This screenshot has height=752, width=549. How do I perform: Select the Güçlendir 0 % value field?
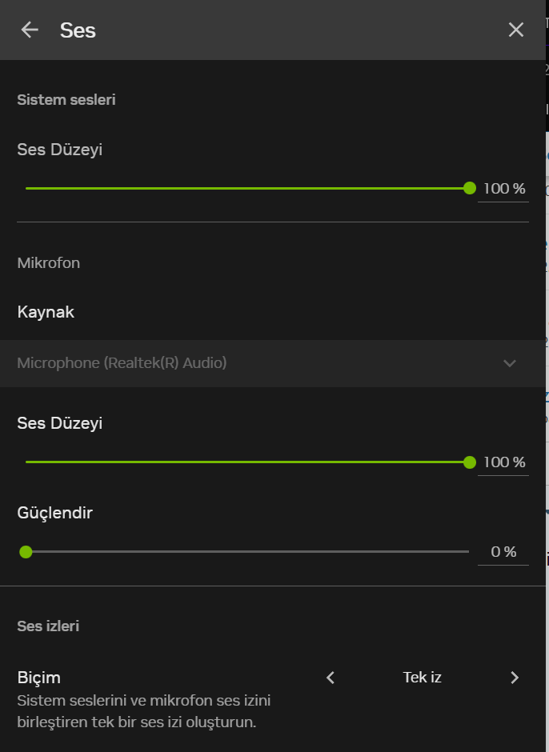503,552
